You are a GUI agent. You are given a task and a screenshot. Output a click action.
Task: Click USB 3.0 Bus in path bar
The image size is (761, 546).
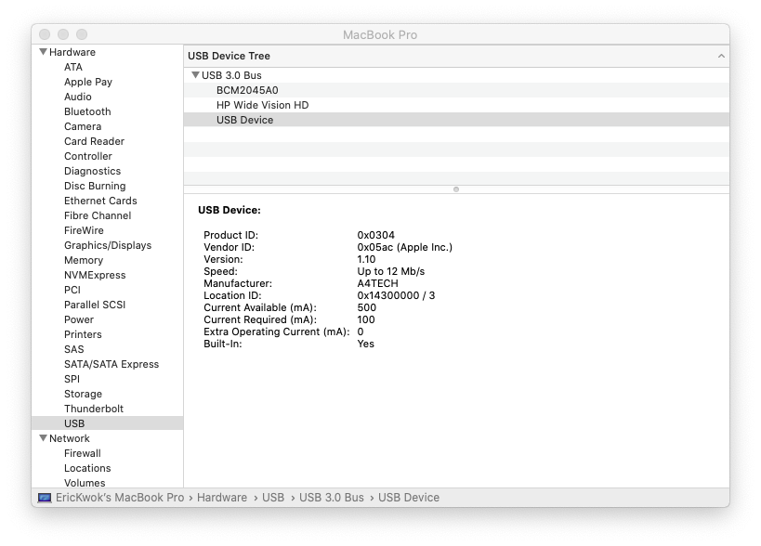point(332,498)
